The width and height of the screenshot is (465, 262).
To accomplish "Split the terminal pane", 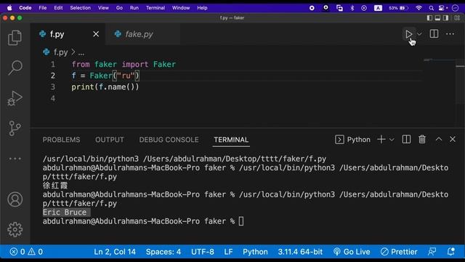I will (406, 139).
